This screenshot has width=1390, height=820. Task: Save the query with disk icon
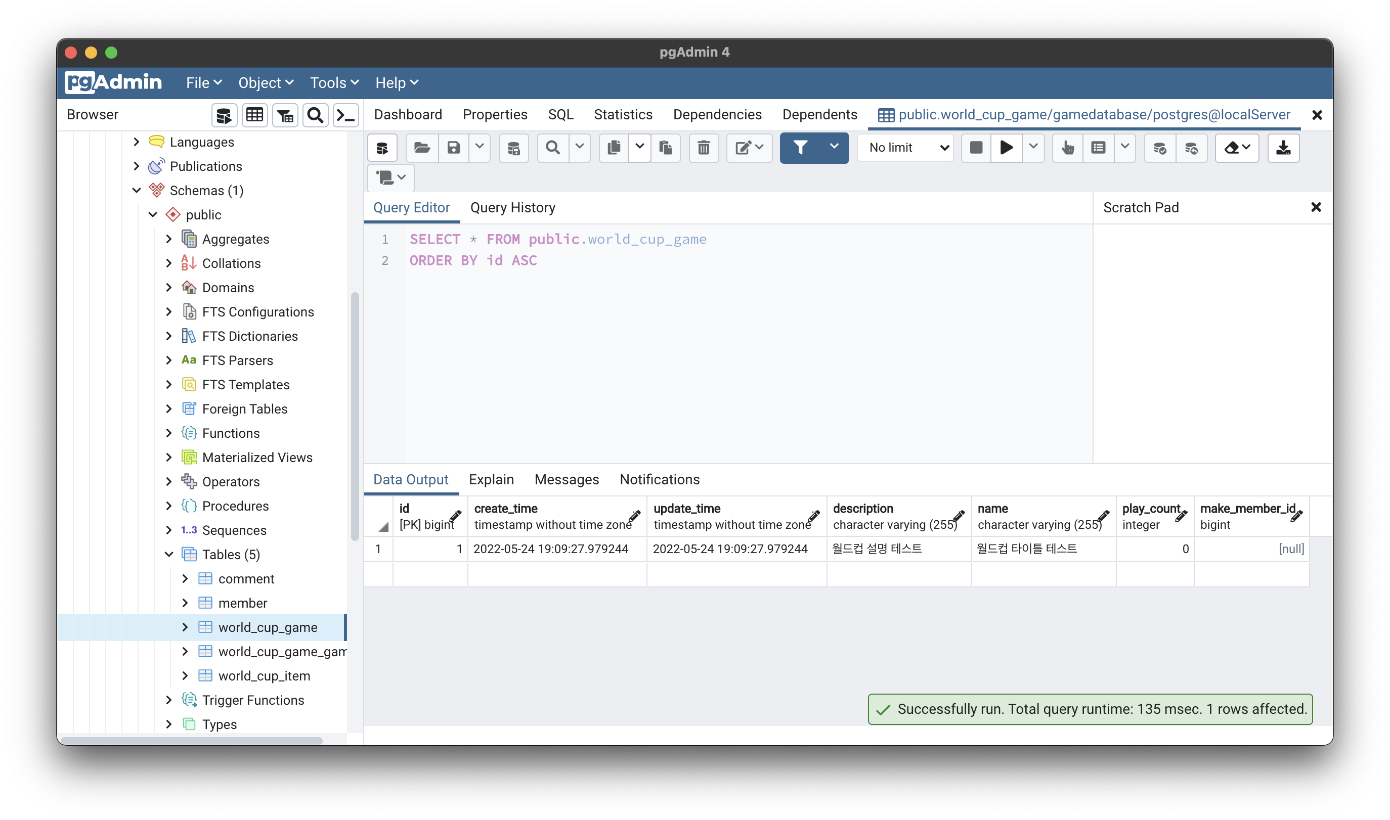click(454, 148)
